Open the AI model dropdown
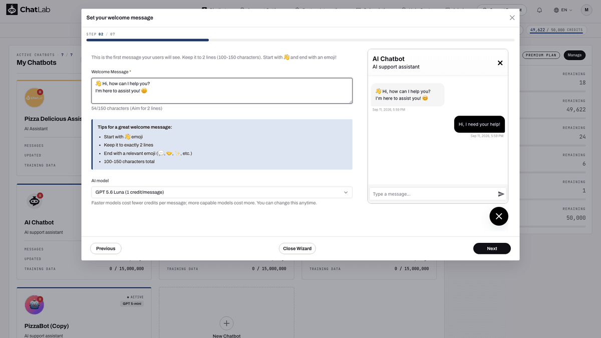This screenshot has width=601, height=338. coord(222,192)
